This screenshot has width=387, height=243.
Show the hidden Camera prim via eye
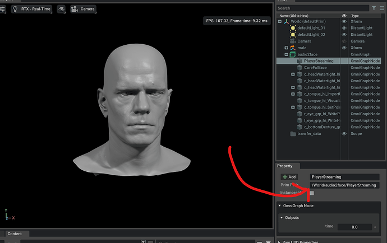pyautogui.click(x=344, y=41)
